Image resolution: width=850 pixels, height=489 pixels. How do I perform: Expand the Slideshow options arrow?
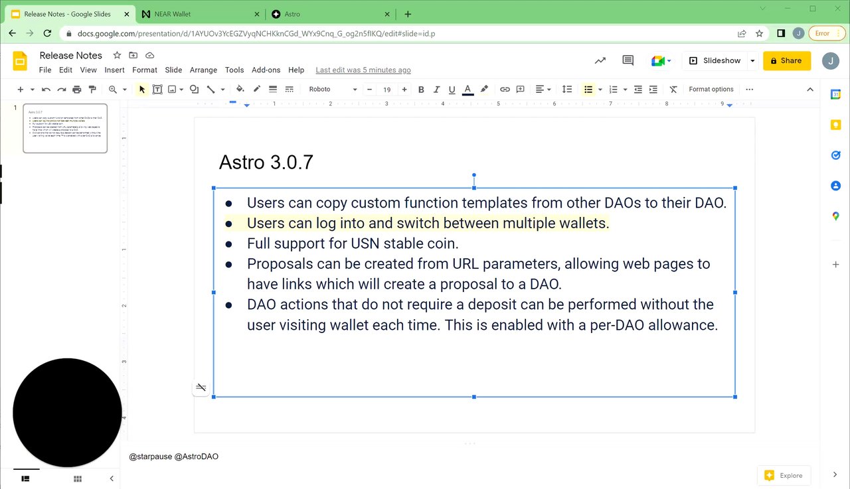[x=752, y=60]
